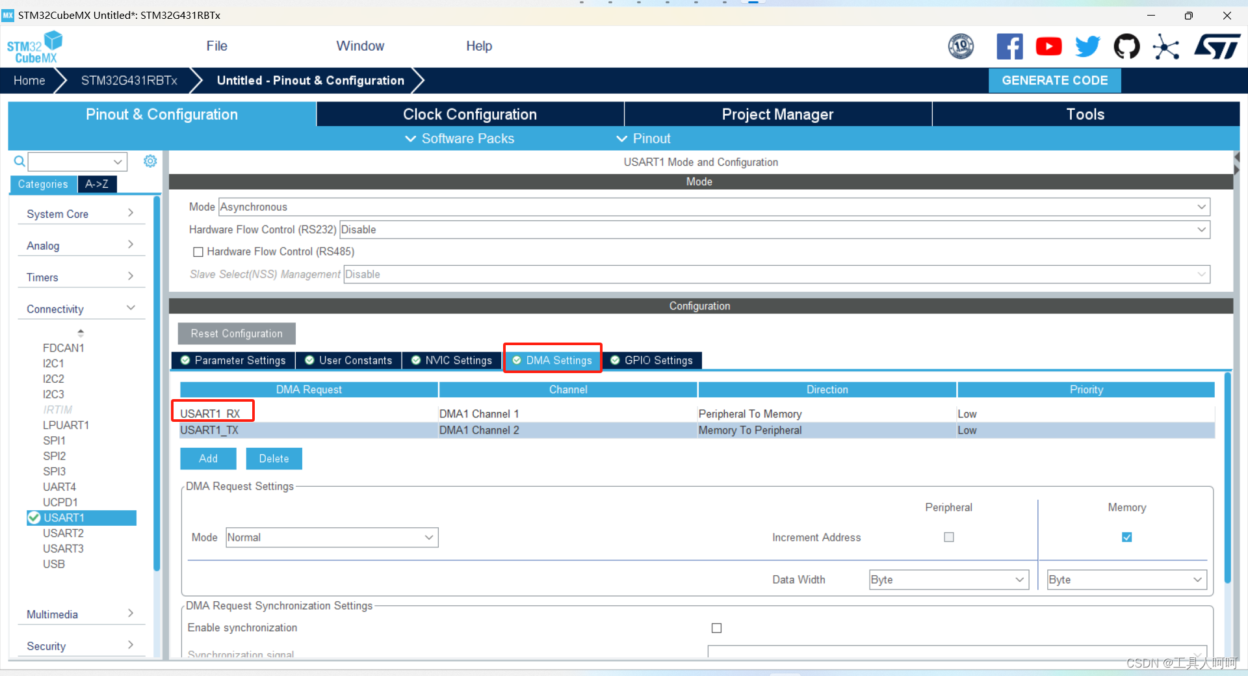1248x676 pixels.
Task: Click the ST logo icon
Action: tap(1217, 47)
